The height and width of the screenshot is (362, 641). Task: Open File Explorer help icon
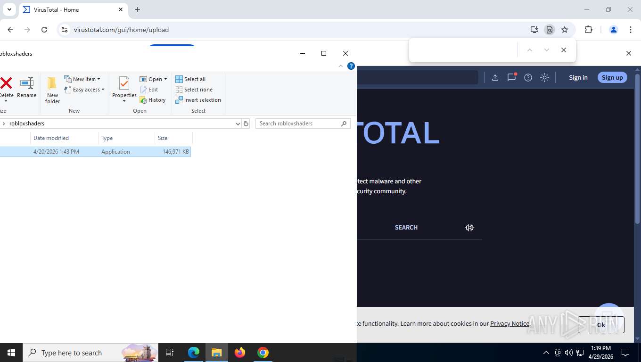(351, 66)
